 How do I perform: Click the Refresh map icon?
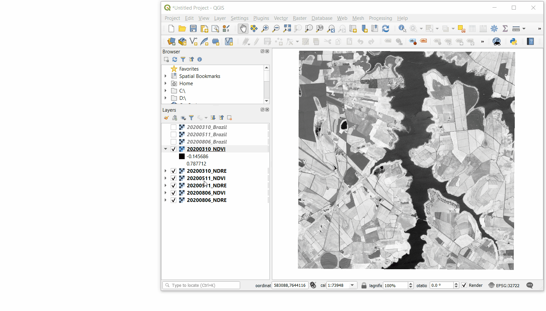click(x=386, y=29)
